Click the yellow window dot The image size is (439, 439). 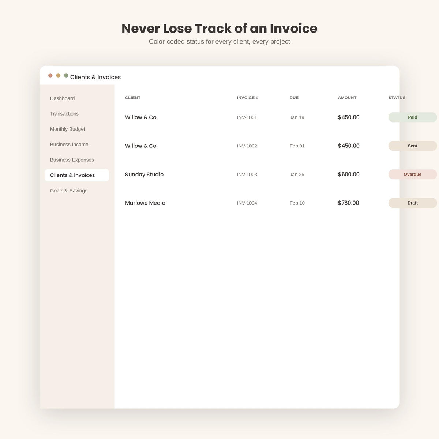click(x=58, y=75)
